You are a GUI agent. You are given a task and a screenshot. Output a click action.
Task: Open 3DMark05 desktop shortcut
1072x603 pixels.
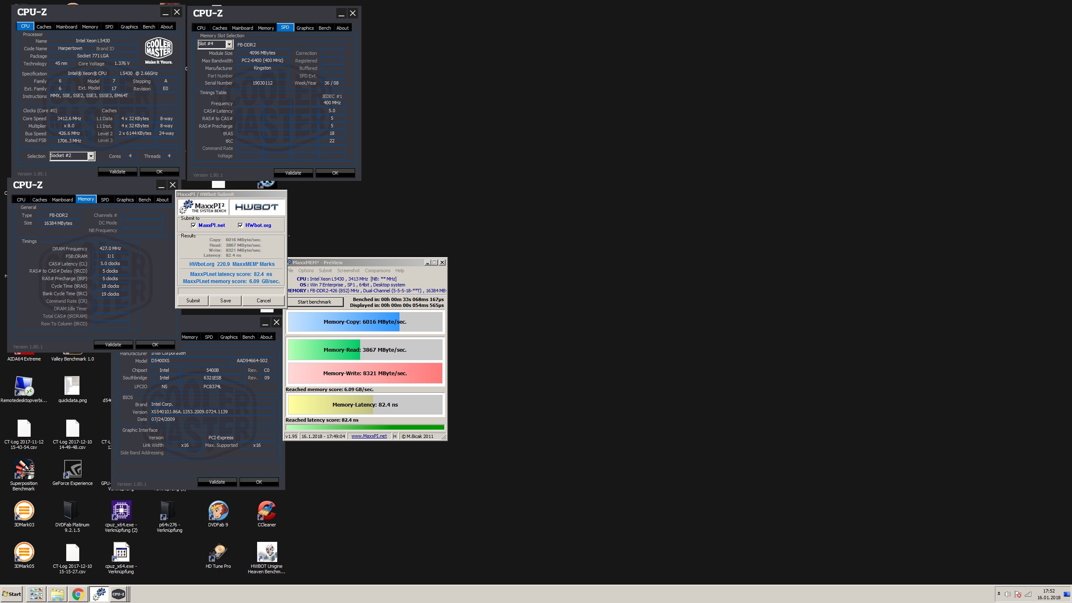click(x=24, y=555)
